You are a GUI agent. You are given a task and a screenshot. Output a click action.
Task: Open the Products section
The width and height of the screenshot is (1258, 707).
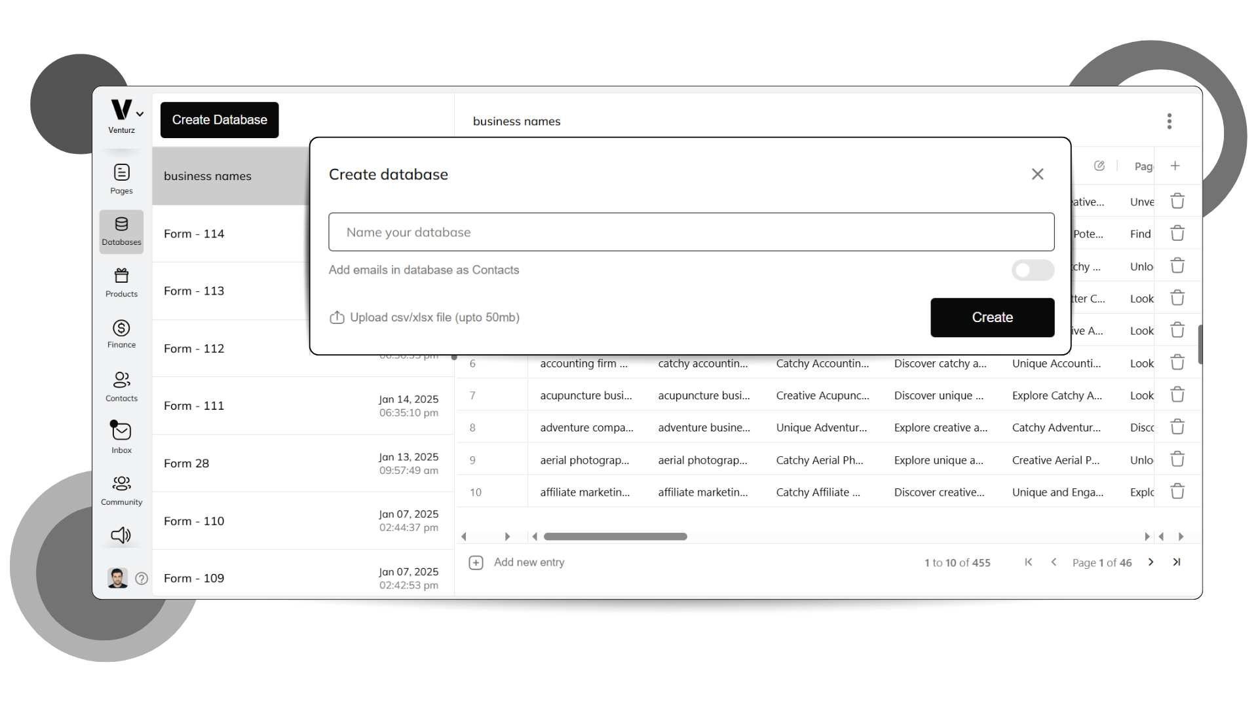(121, 281)
